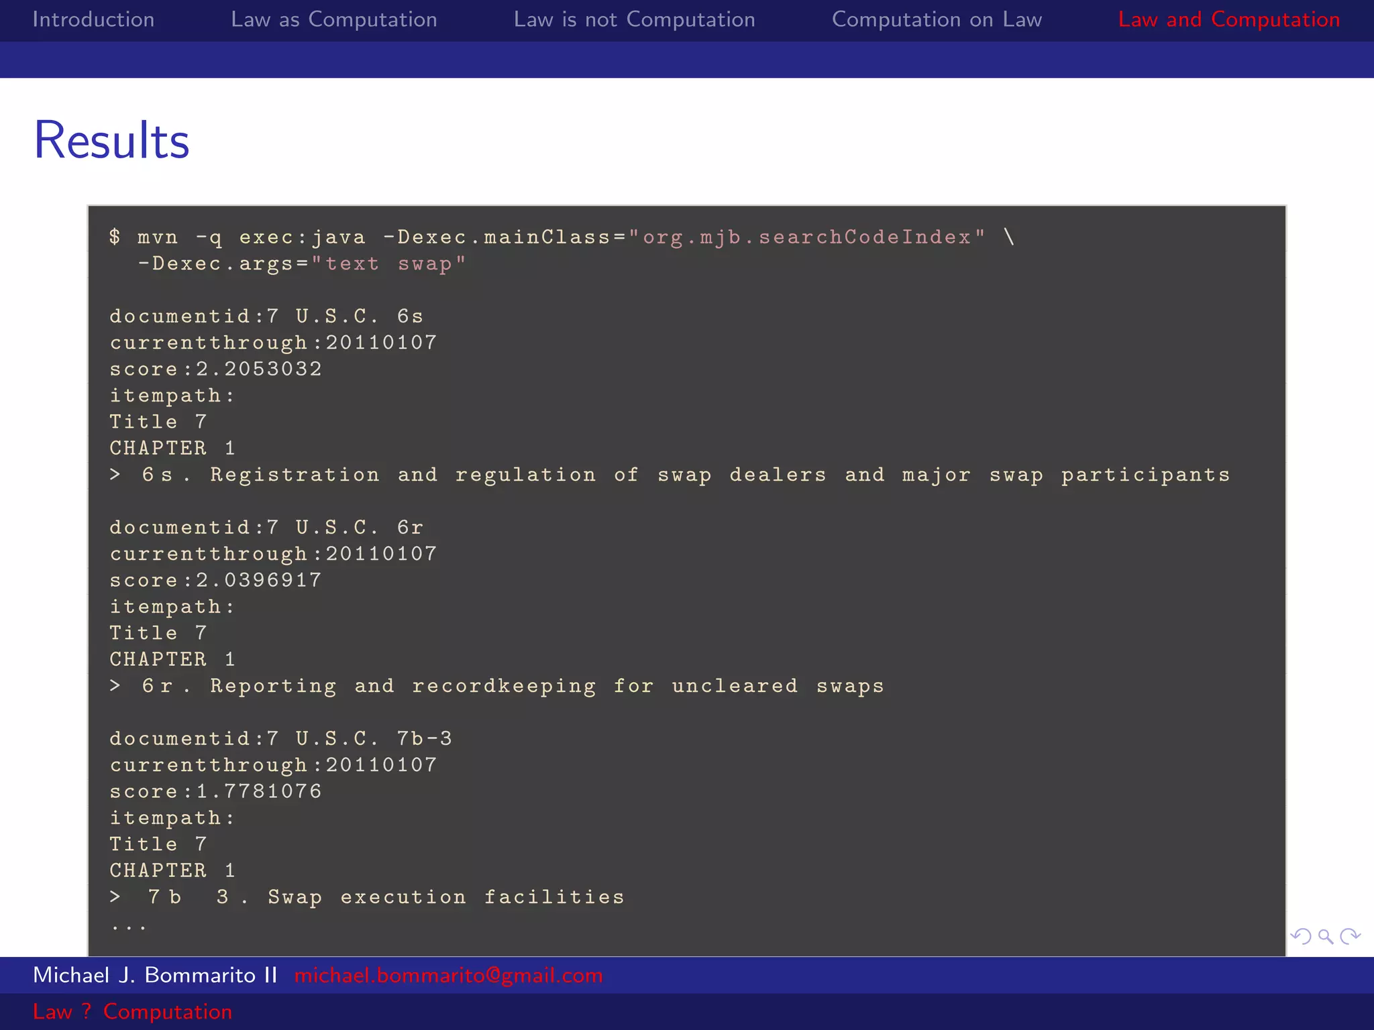
Task: Click the beamer forward navigation arrow icon
Action: [1350, 936]
